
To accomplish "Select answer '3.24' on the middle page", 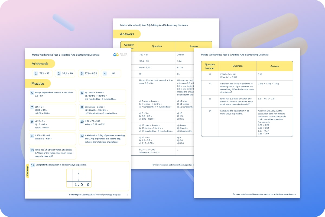I will pyautogui.click(x=180, y=61).
